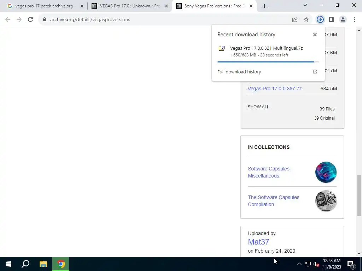Close the 'vegas pro 17 patch archive.org' tab
The width and height of the screenshot is (362, 271).
82,6
